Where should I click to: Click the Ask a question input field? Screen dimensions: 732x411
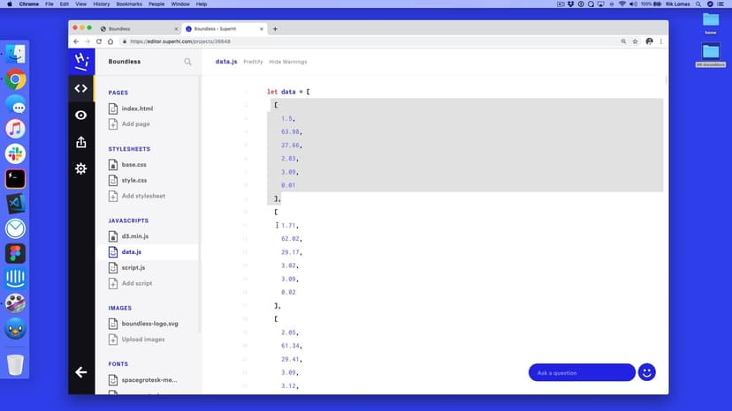(581, 372)
